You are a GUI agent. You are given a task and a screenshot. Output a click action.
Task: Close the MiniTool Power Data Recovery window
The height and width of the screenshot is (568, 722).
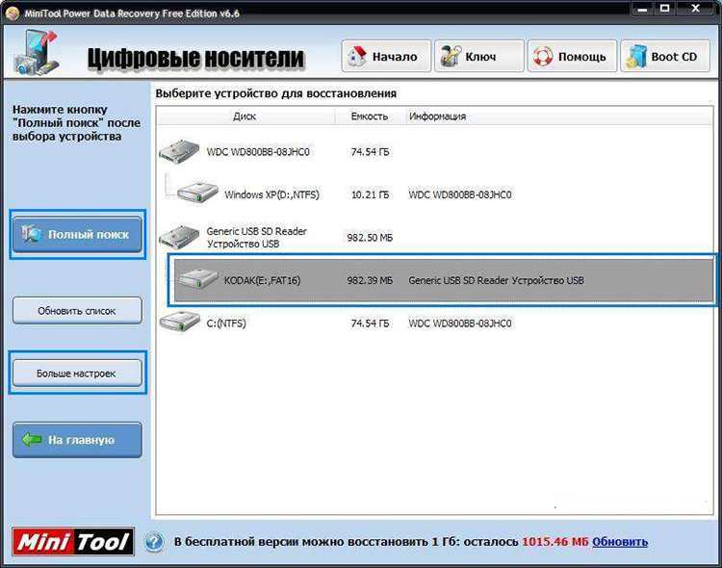tap(696, 9)
